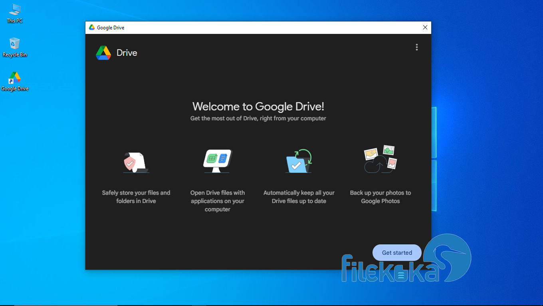Viewport: 543px width, 306px height.
Task: Click the Google Drive window title text
Action: [111, 27]
